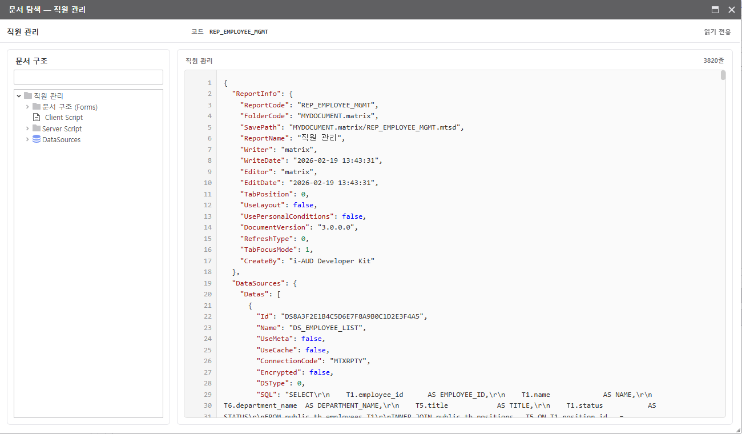Click the "ReportName" line in code
Image resolution: width=742 pixels, height=434 pixels.
tap(293, 138)
